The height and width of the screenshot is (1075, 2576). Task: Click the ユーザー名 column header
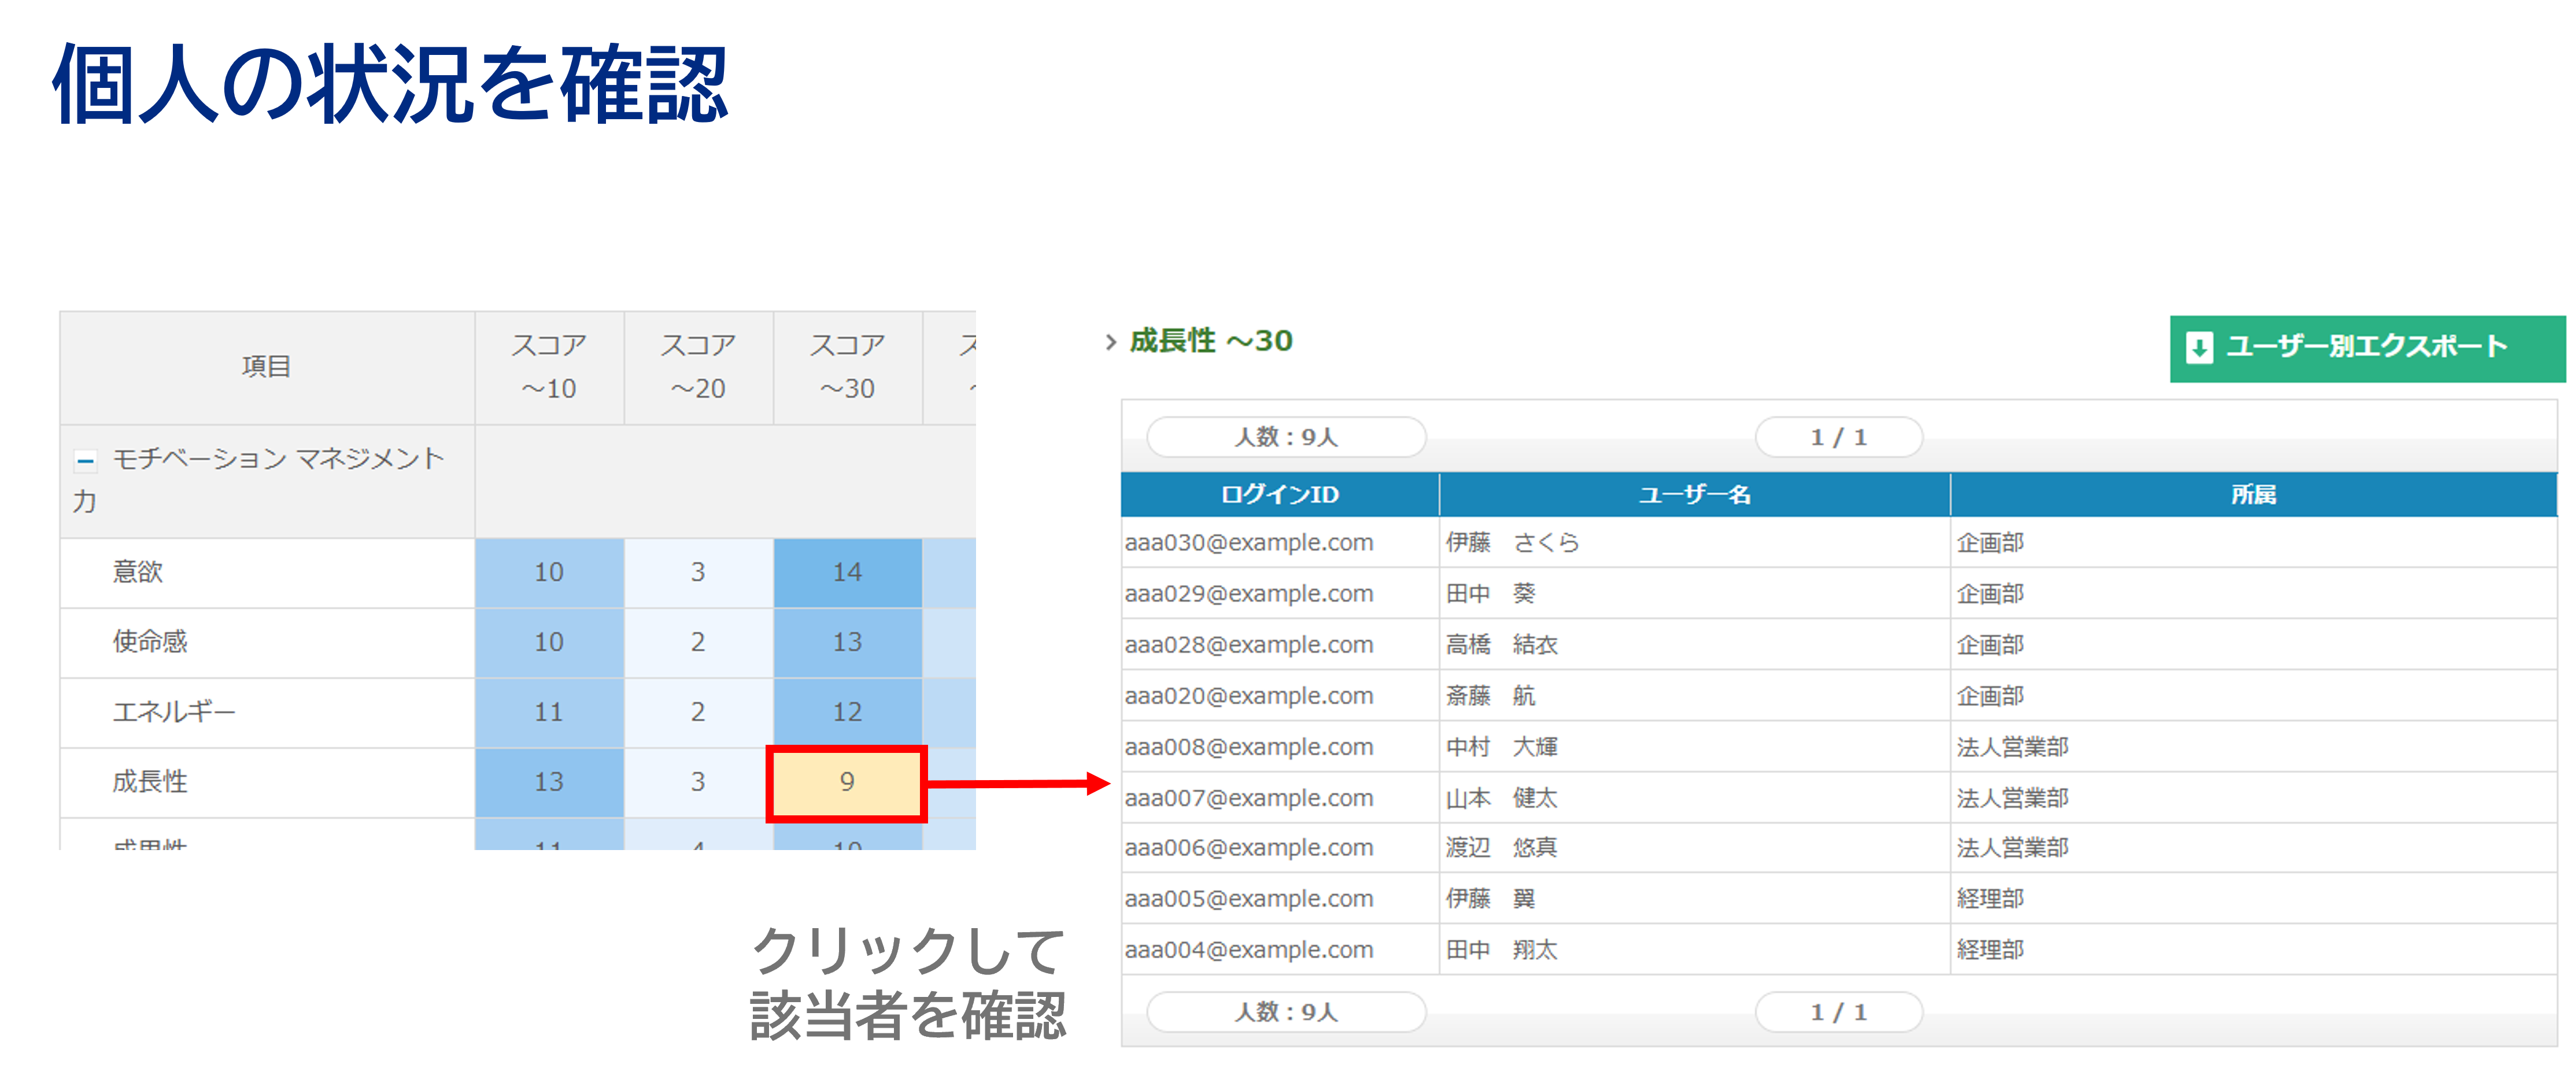point(1695,494)
